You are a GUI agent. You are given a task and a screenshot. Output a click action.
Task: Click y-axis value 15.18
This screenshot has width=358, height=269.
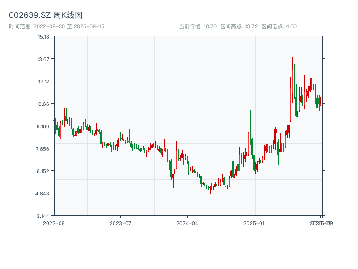43,37
